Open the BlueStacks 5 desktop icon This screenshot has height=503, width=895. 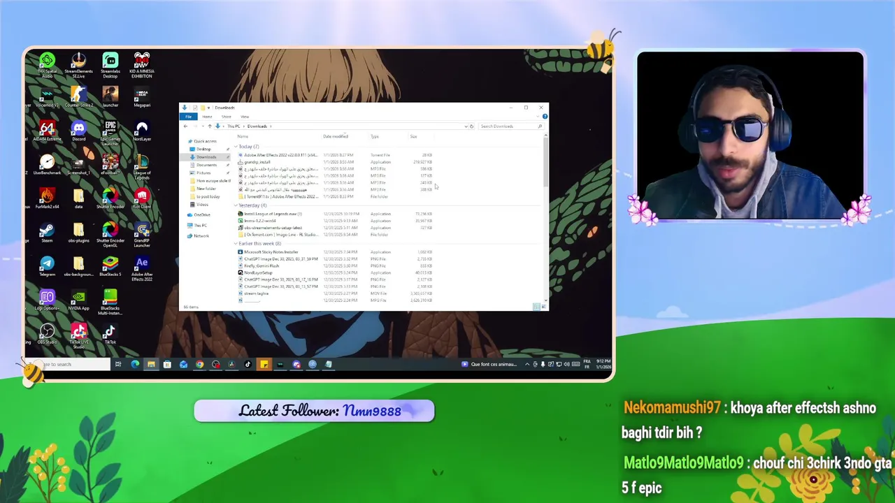110,266
